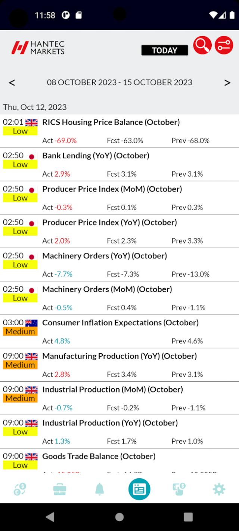This screenshot has height=531, width=239.
Task: Go to next week with right arrow
Action: pos(227,83)
